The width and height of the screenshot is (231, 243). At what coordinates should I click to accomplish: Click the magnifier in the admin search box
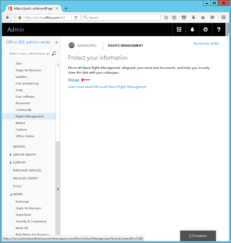54,54
